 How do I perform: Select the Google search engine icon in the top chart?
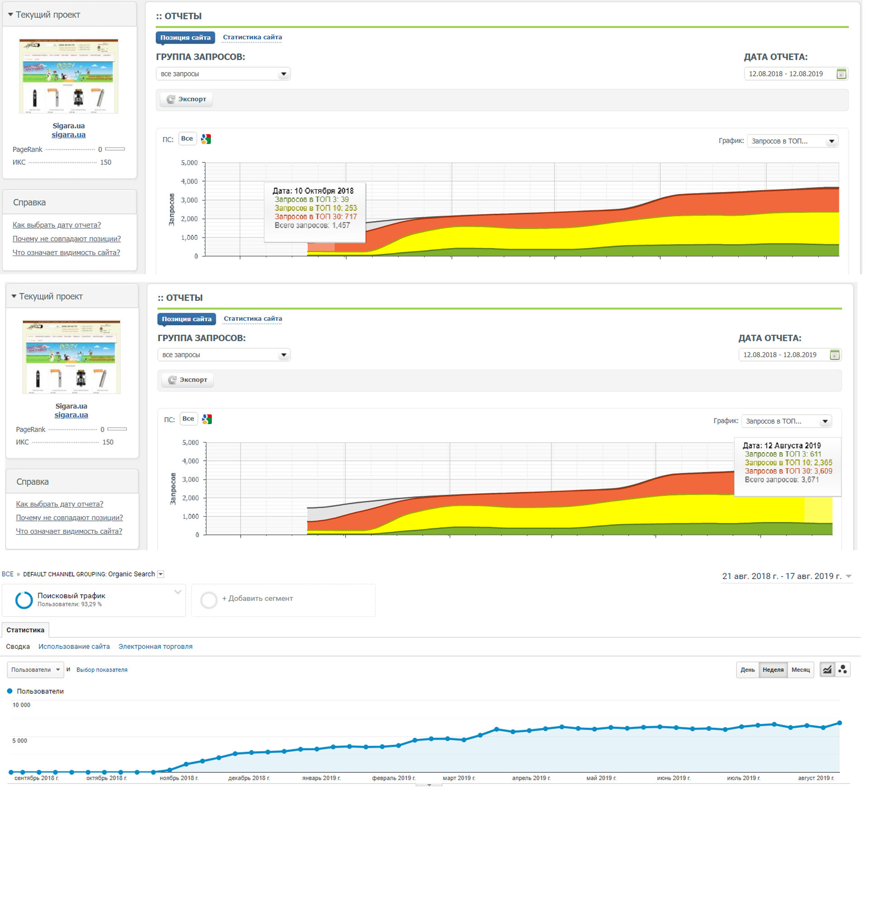click(205, 139)
